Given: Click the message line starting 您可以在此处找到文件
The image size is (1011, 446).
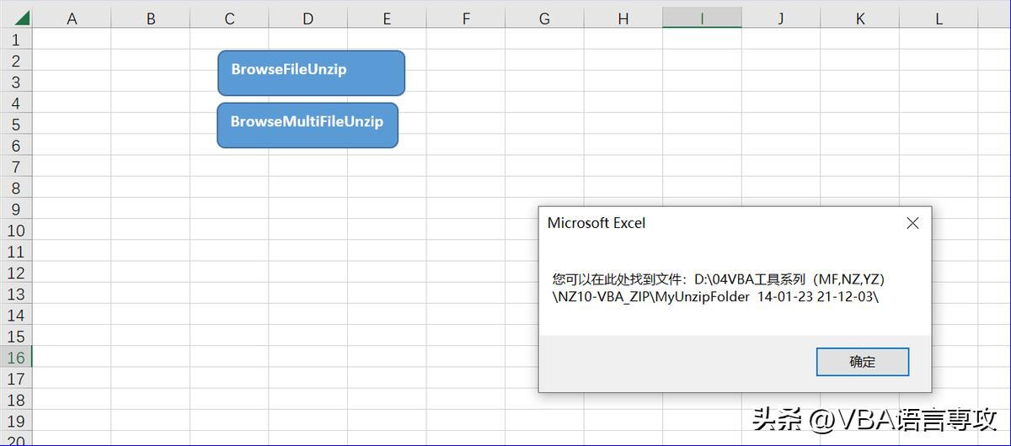Looking at the screenshot, I should pyautogui.click(x=718, y=279).
